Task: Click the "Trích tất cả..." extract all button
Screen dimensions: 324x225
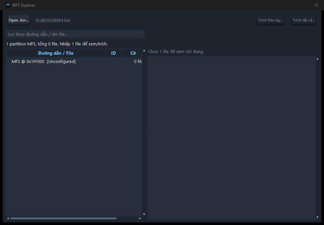Action: click(x=303, y=20)
